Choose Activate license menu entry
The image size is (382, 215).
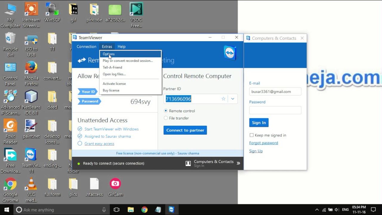point(130,84)
